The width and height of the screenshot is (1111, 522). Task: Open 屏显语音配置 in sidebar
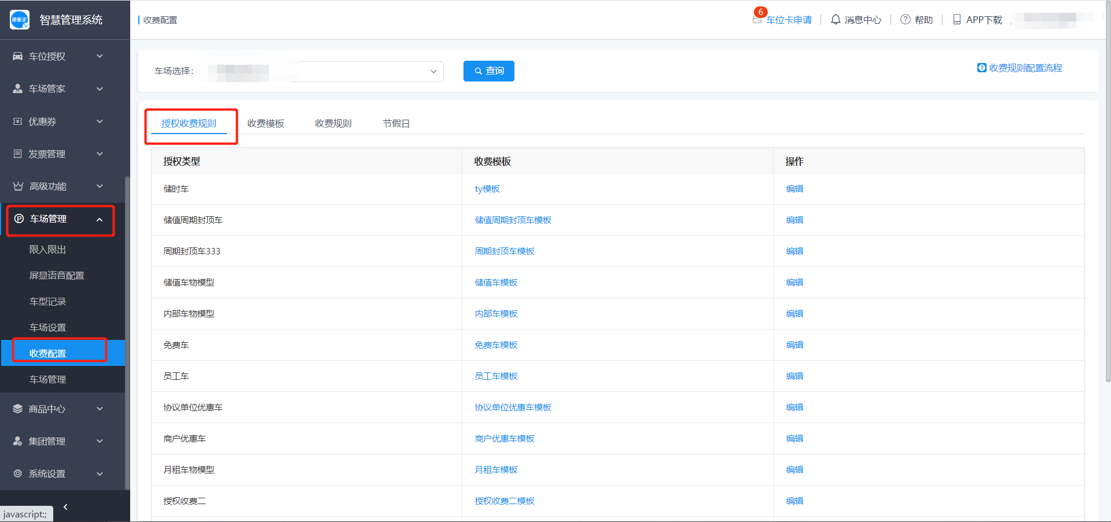click(x=57, y=276)
